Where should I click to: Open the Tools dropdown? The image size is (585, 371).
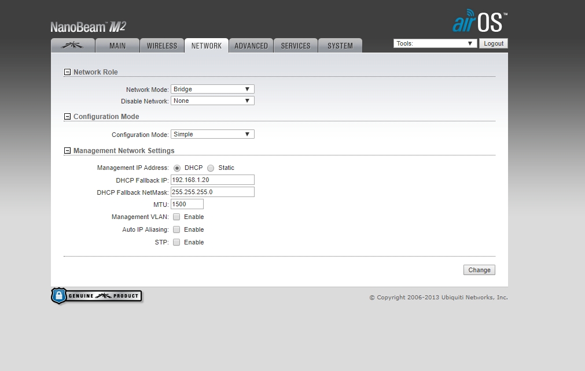435,43
